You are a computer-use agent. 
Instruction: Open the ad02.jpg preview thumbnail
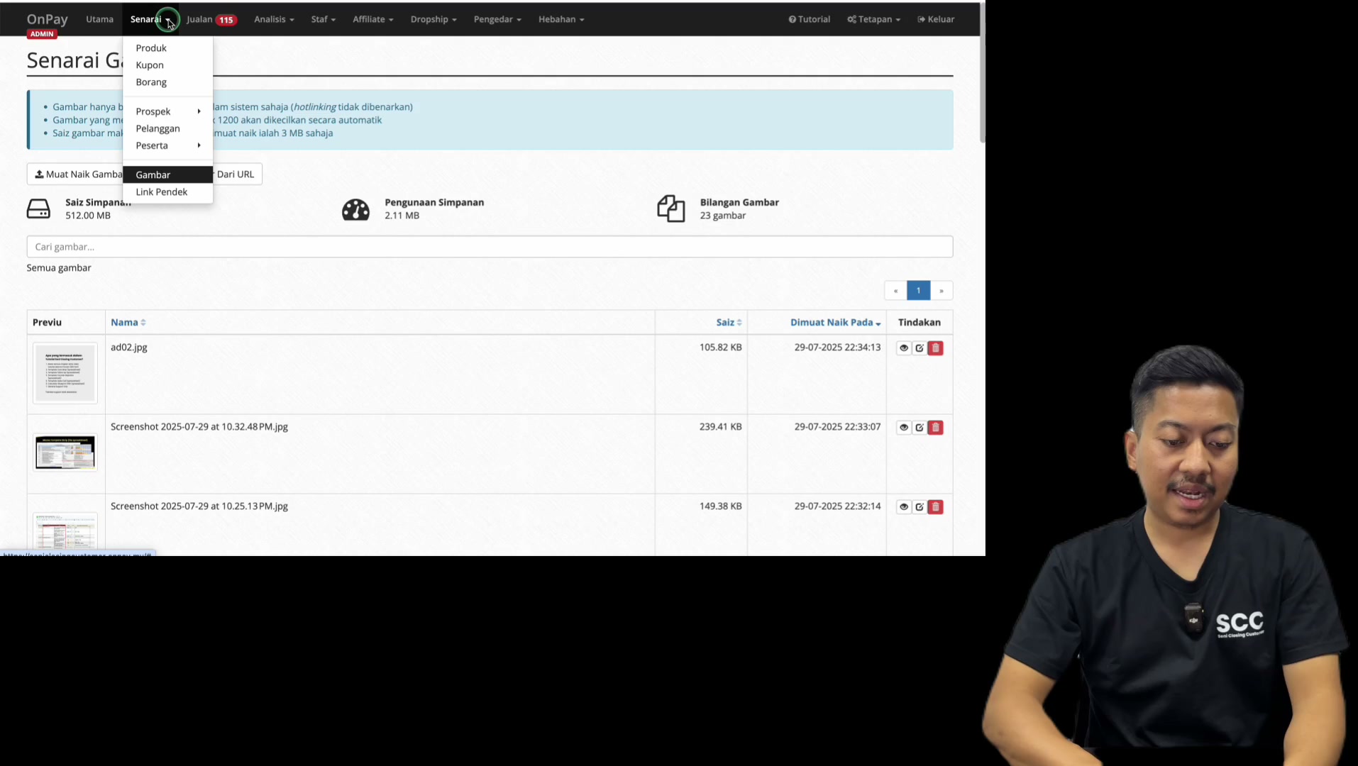point(65,373)
